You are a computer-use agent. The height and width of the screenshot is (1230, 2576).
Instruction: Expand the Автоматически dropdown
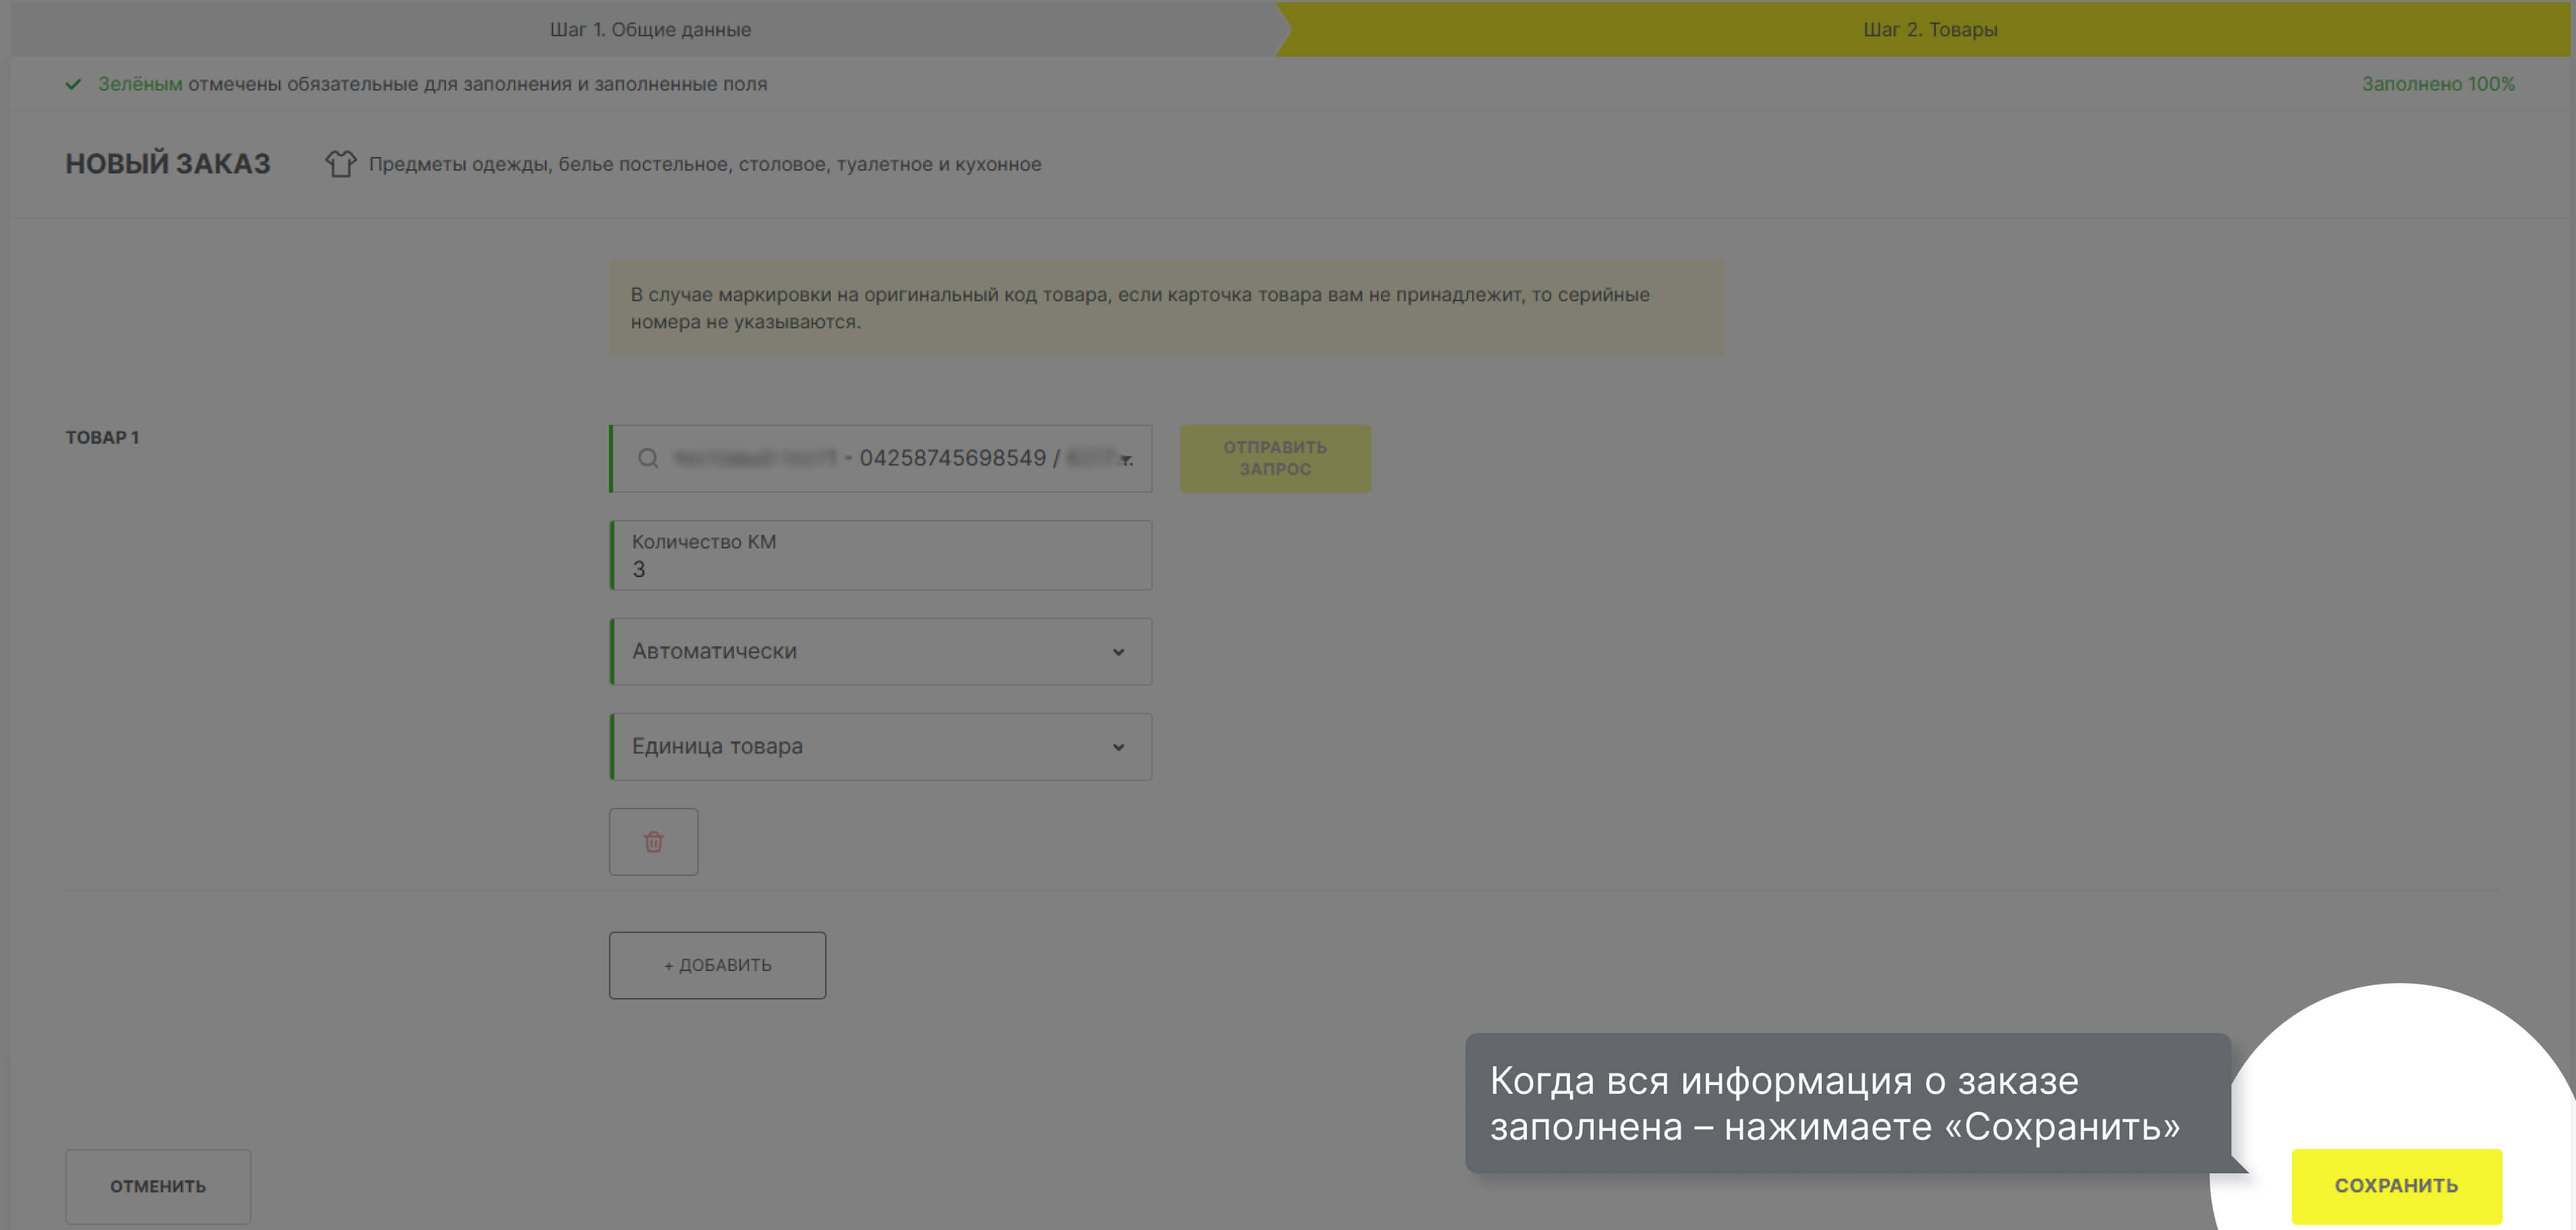(880, 651)
